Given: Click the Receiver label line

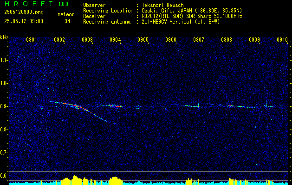Looking at the screenshot, I should [x=94, y=16].
